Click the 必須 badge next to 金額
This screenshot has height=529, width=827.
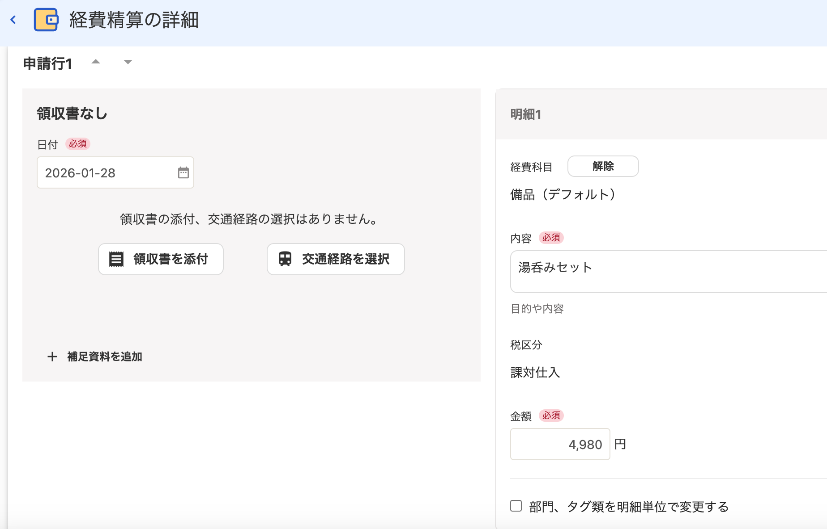point(551,416)
